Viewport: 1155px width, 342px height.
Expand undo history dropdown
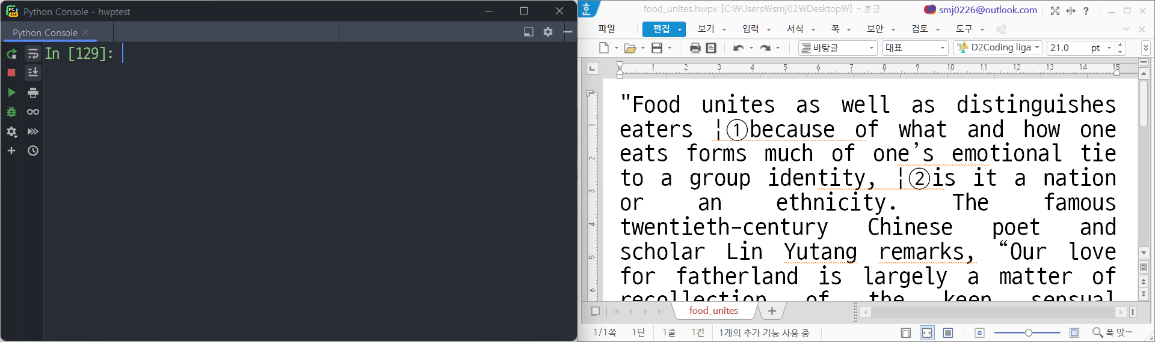tap(751, 48)
